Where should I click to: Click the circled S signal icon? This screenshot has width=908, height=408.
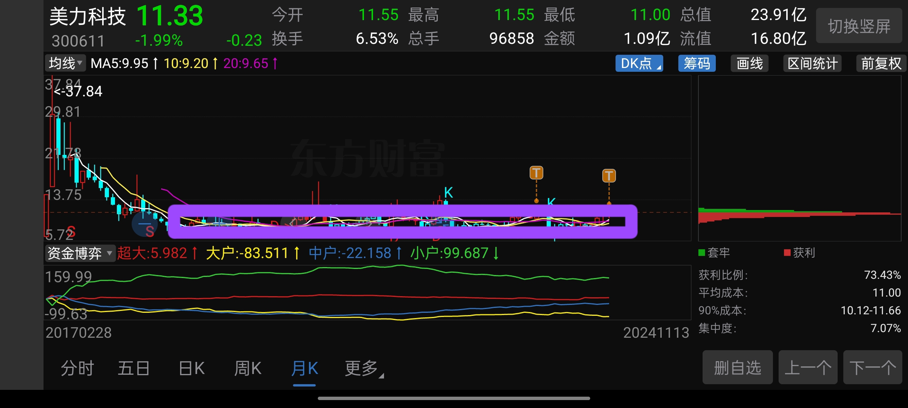[145, 224]
